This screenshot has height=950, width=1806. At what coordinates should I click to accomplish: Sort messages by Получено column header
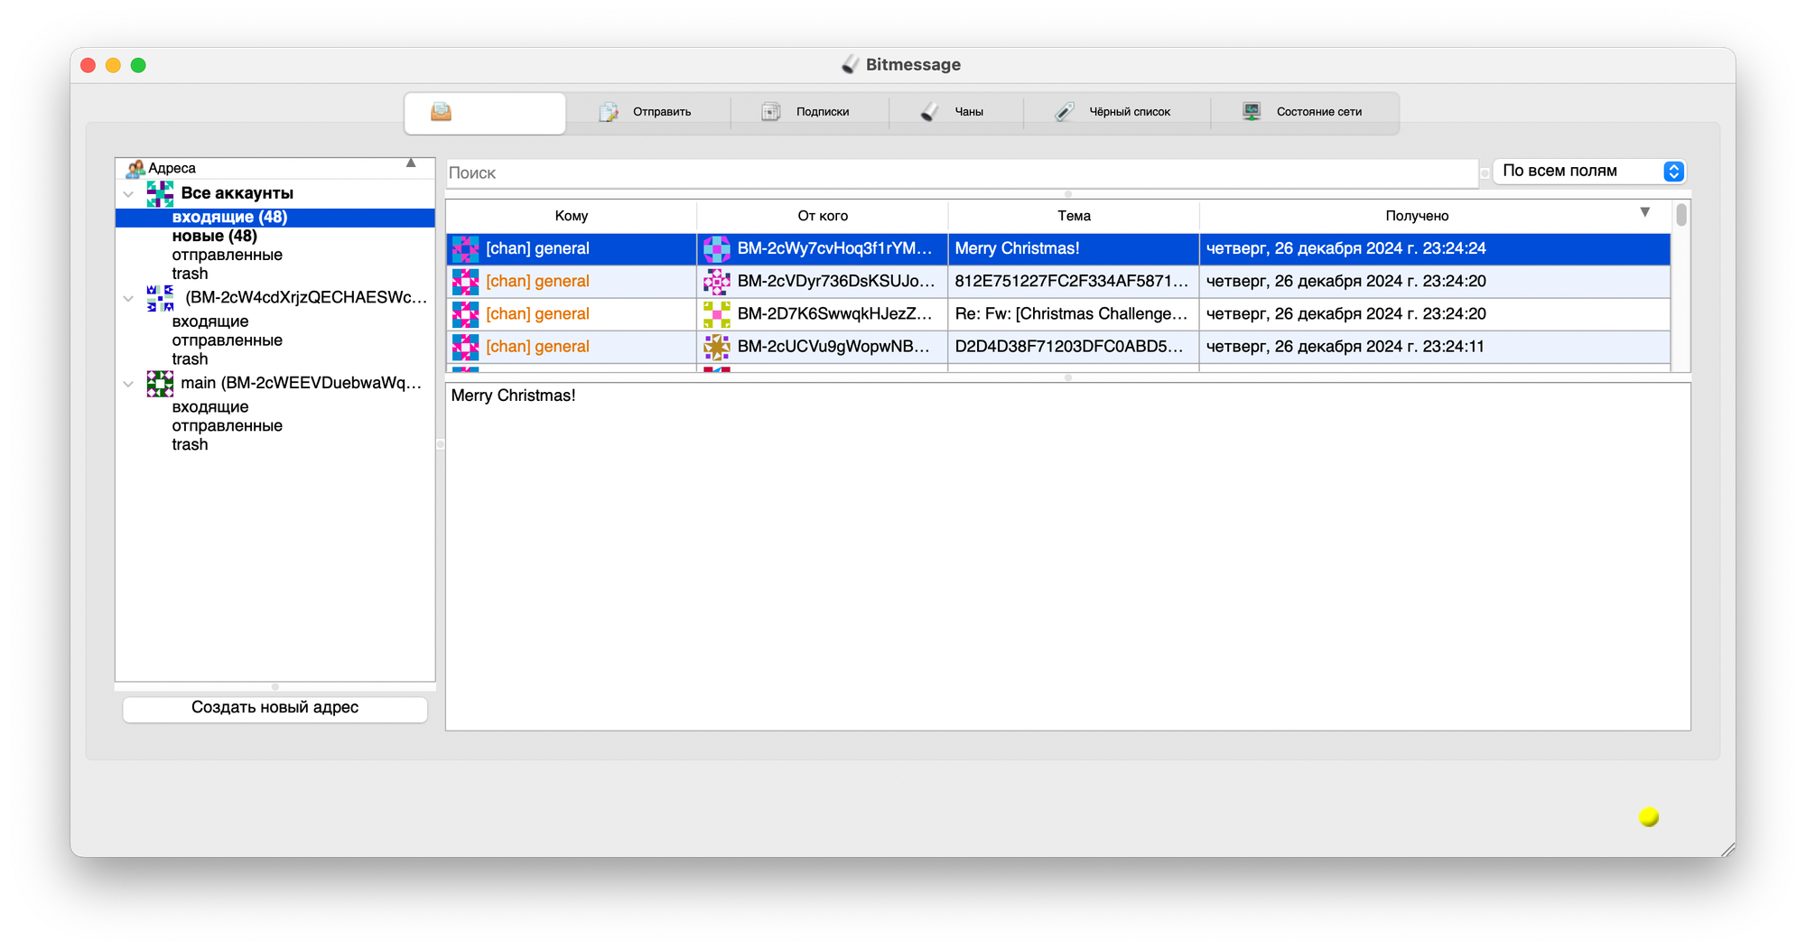click(x=1416, y=216)
